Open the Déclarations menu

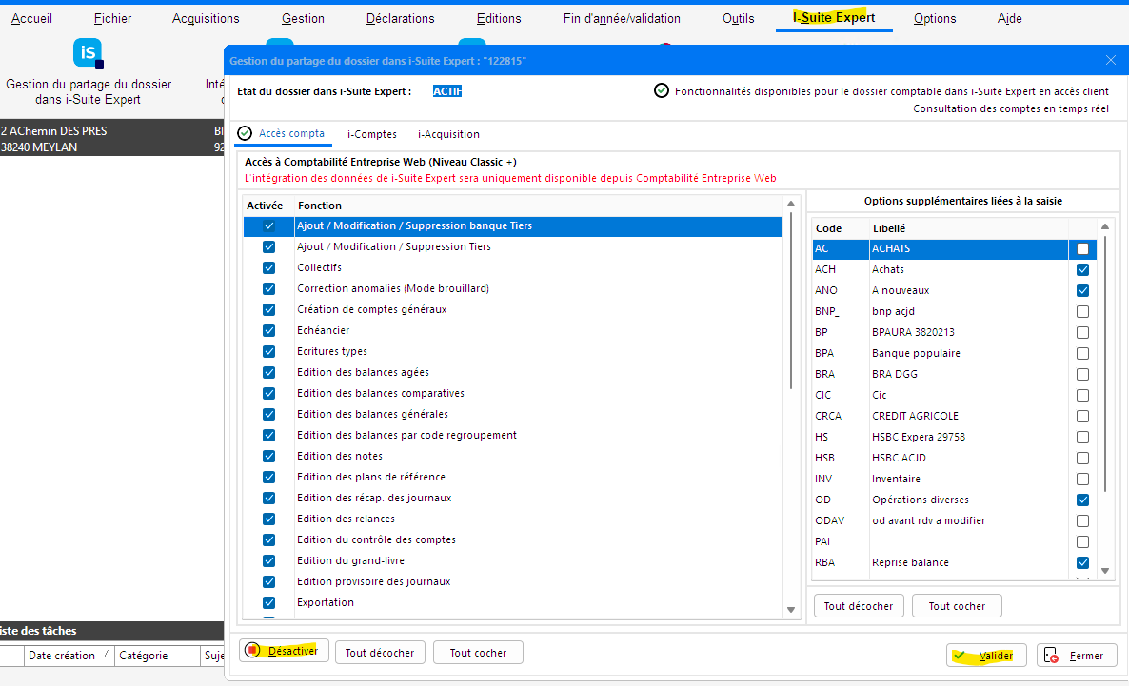(x=401, y=18)
